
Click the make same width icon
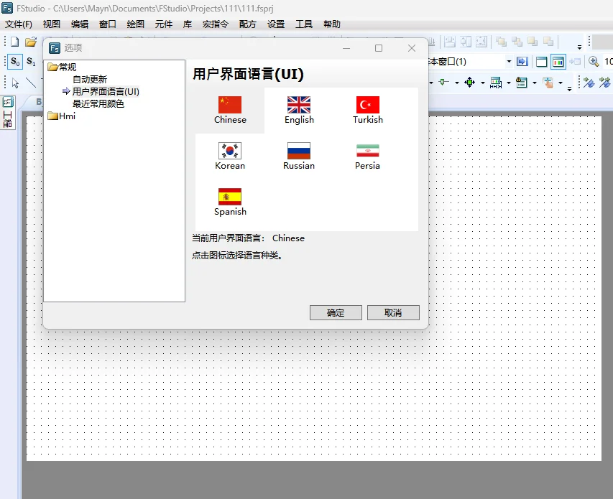click(450, 42)
